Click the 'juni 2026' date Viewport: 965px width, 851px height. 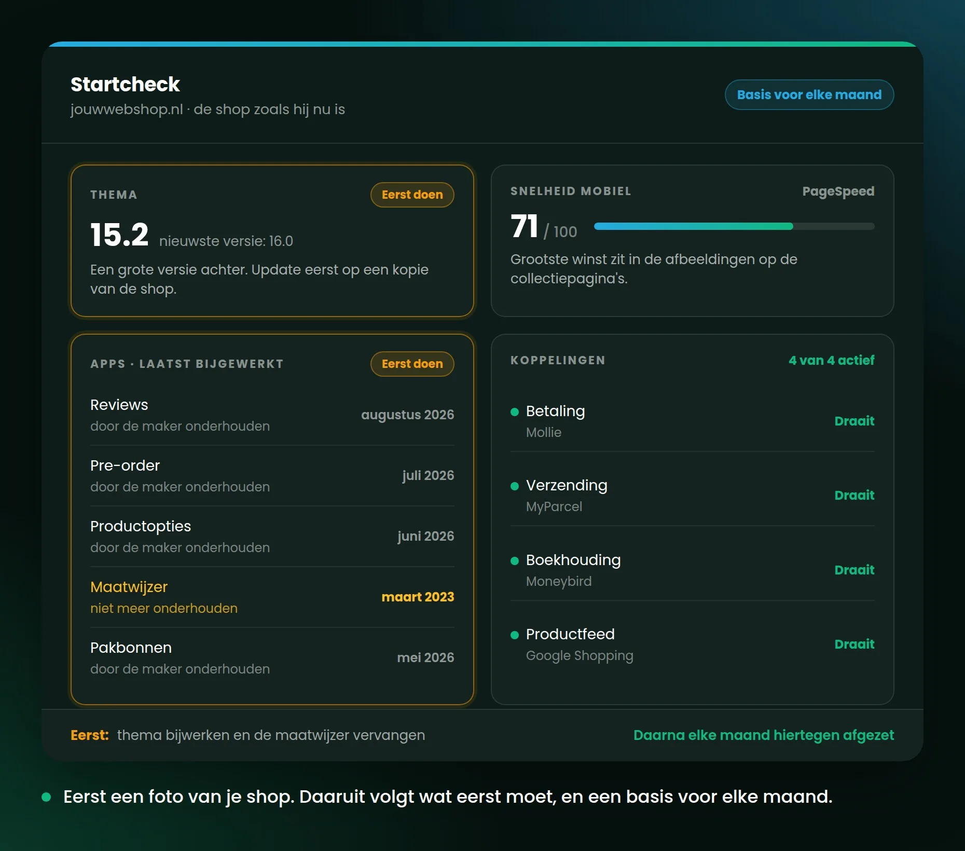click(x=425, y=537)
